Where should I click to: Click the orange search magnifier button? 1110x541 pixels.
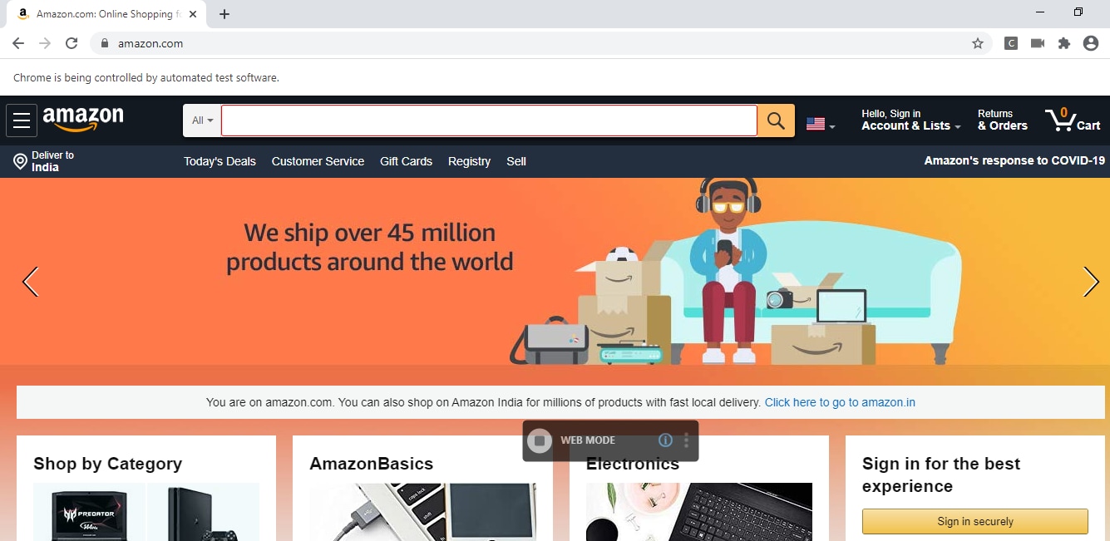click(x=776, y=120)
